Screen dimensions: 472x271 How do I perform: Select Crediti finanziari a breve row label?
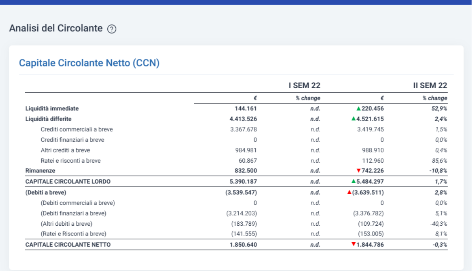tap(72, 140)
